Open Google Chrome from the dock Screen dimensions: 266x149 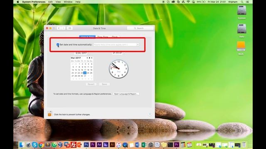coord(41,145)
